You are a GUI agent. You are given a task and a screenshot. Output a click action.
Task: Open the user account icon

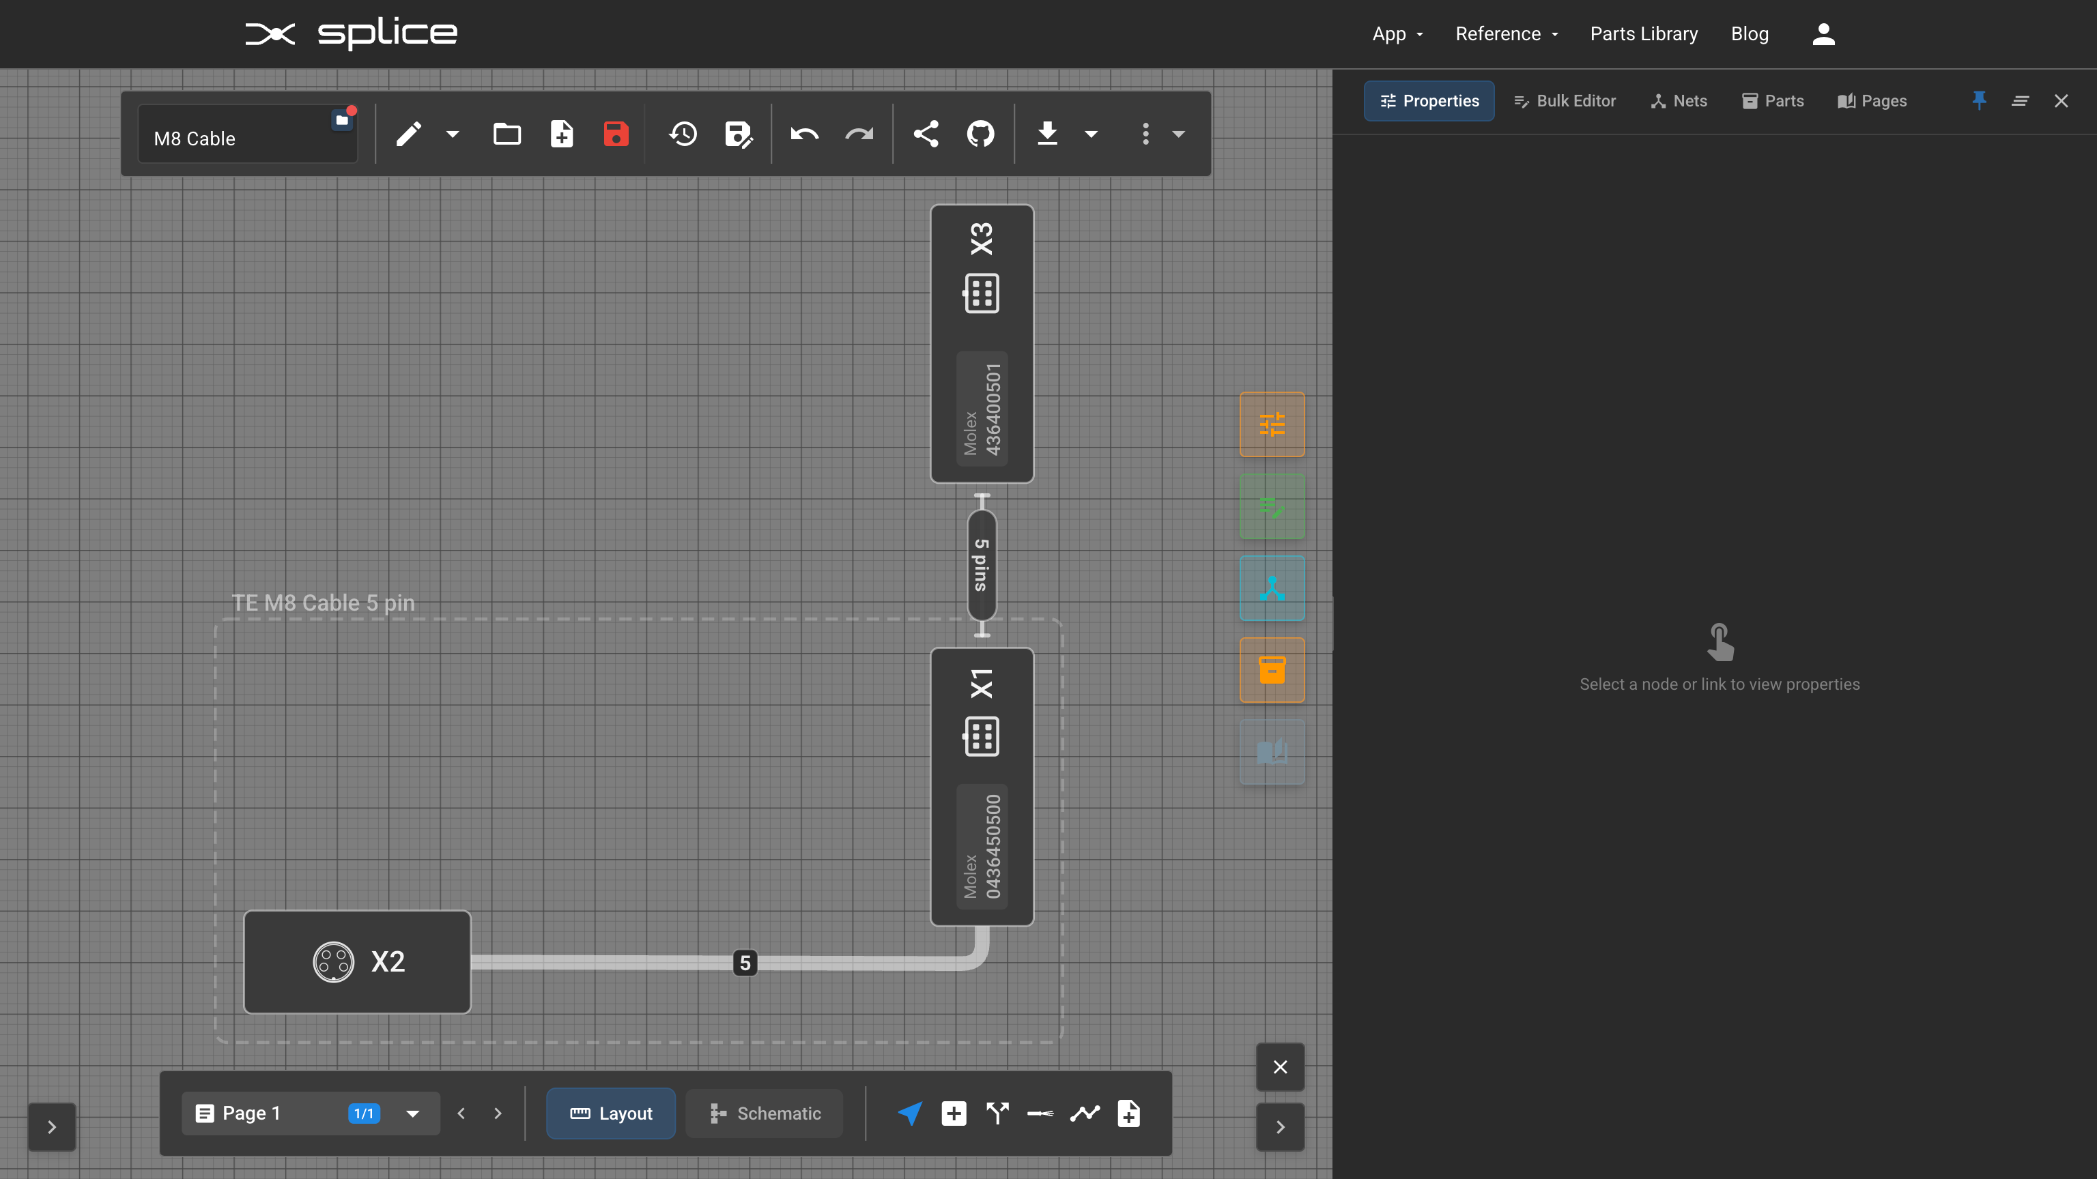(1823, 34)
